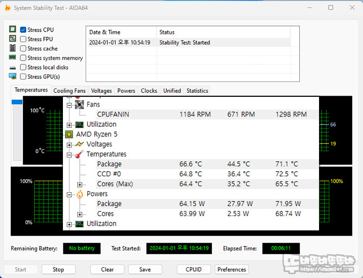This screenshot has height=278, width=363.
Task: Click the green RAM module icon
Action: point(13,57)
